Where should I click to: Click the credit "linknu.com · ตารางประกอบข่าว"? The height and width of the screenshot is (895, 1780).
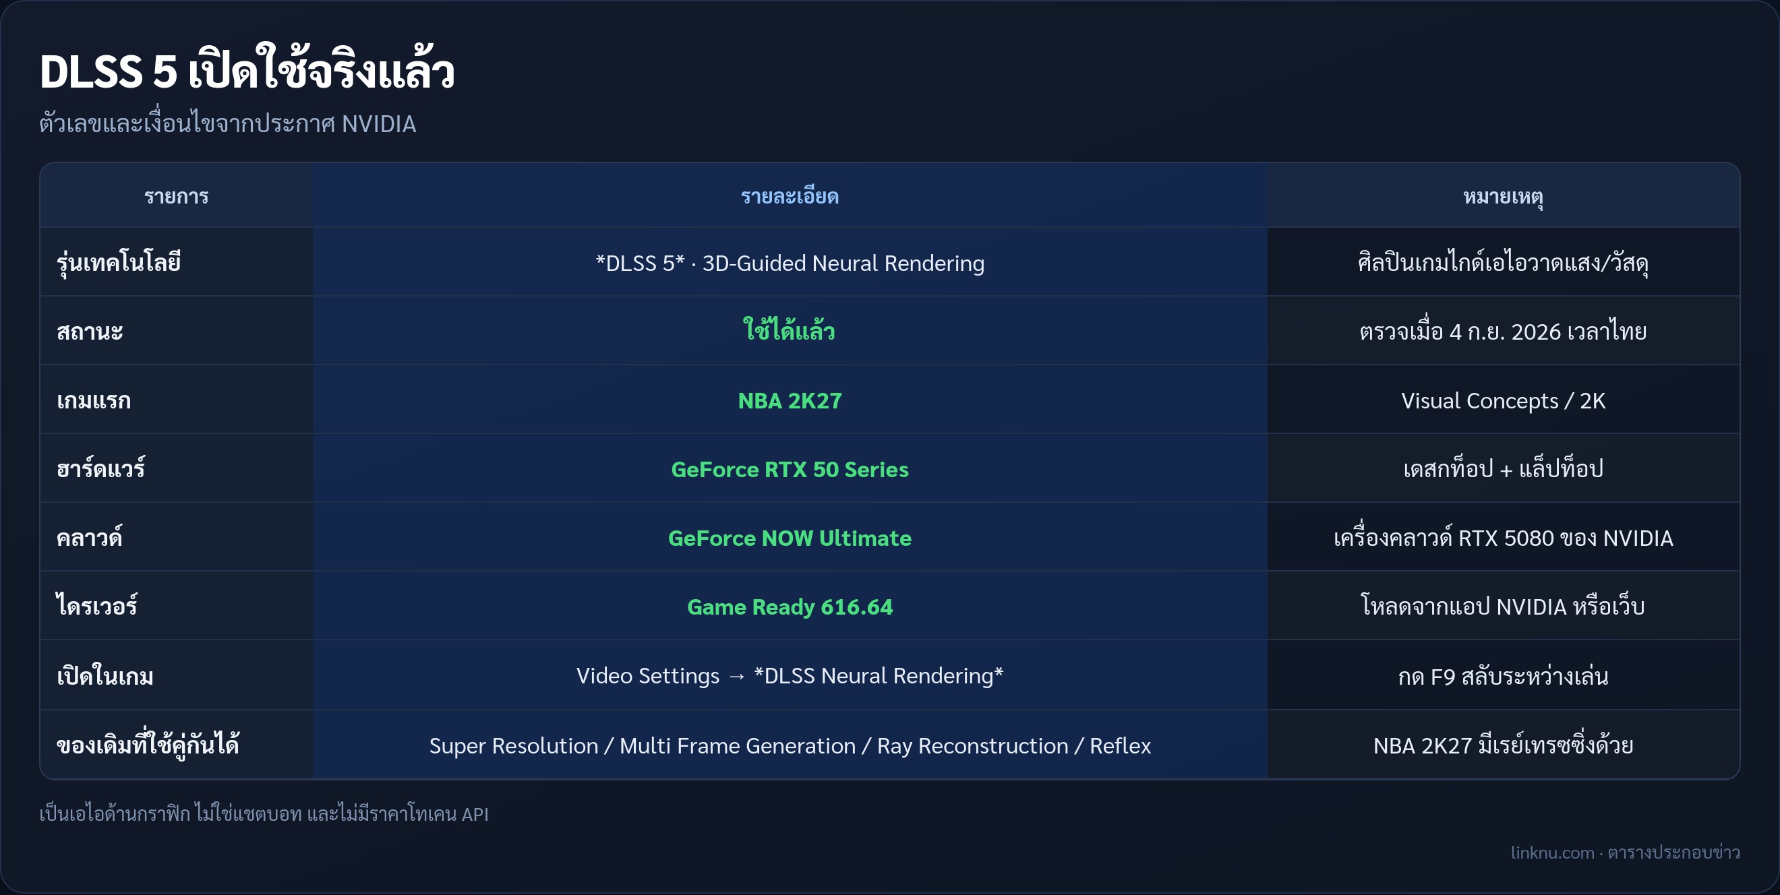1625,852
